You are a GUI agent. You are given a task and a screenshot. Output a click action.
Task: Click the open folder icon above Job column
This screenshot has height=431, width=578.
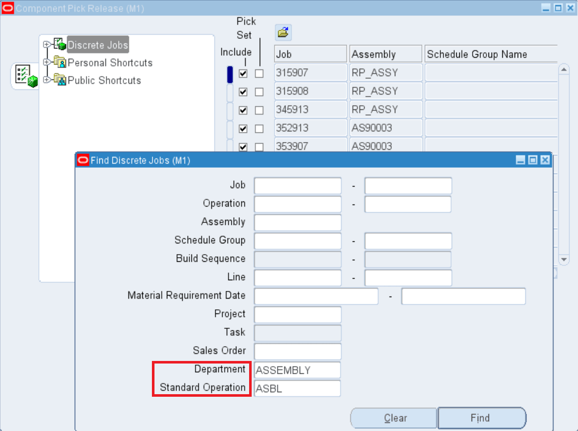click(x=283, y=32)
